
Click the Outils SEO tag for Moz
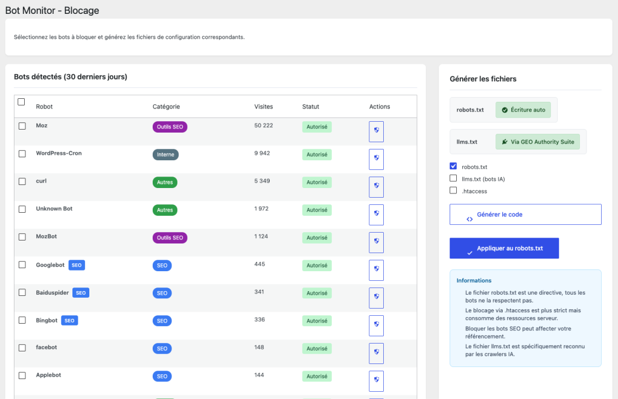pos(170,127)
